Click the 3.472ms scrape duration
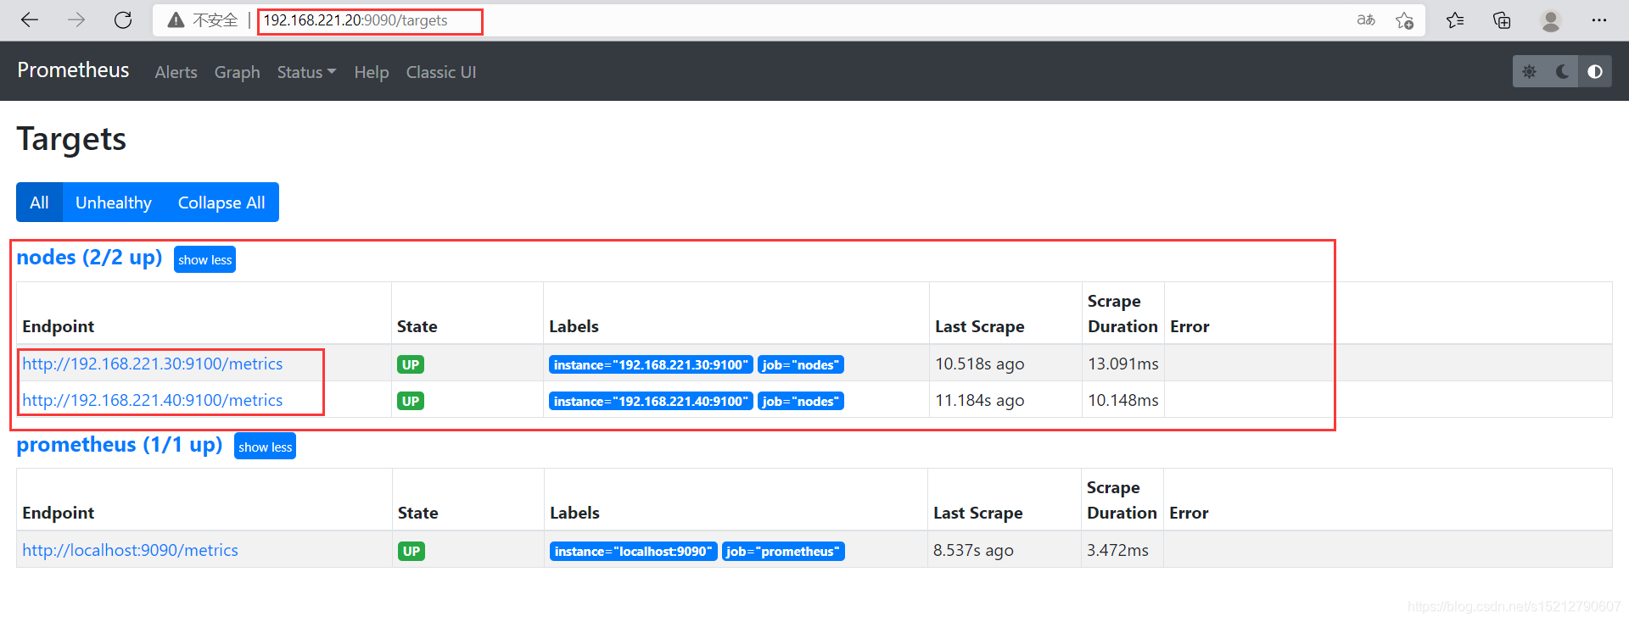Screen dimensions: 1629x622 click(1117, 550)
